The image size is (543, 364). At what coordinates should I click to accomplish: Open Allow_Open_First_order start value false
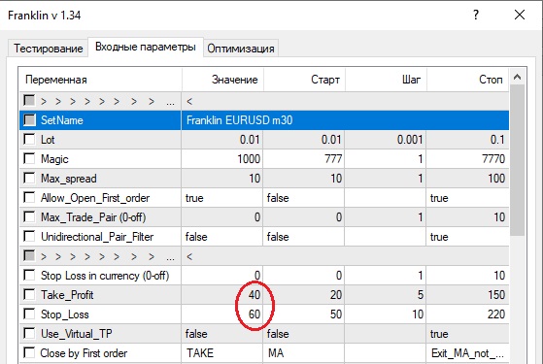tap(304, 198)
